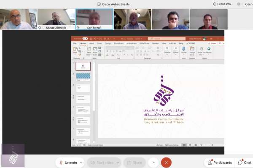Image resolution: width=253 pixels, height=168 pixels.
Task: Click the Share button in PowerPoint ribbon
Action: point(212,43)
